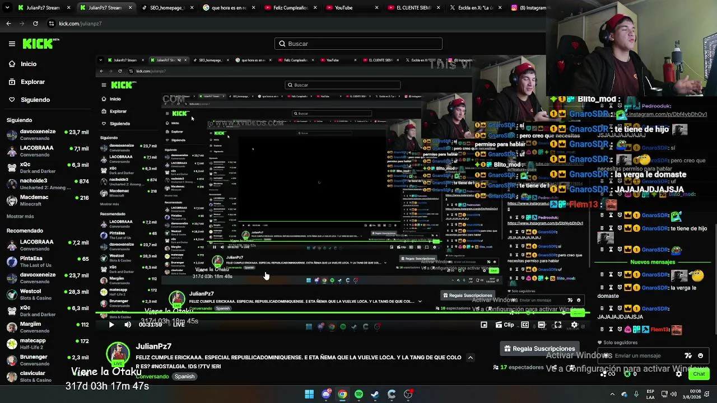Open matecapp in the main Recomendado list
Viewport: 717px width, 403px height.
48,343
